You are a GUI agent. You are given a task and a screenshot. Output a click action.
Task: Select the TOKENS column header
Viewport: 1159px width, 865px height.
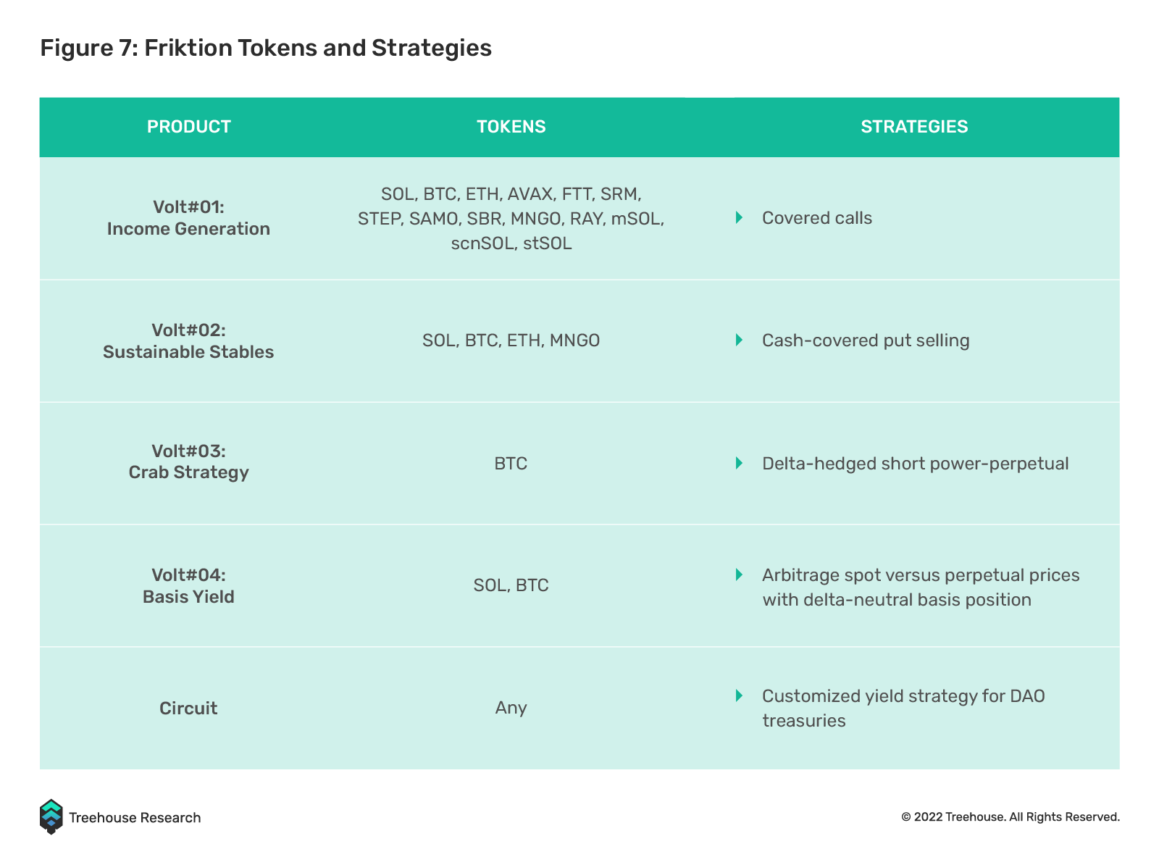(511, 127)
